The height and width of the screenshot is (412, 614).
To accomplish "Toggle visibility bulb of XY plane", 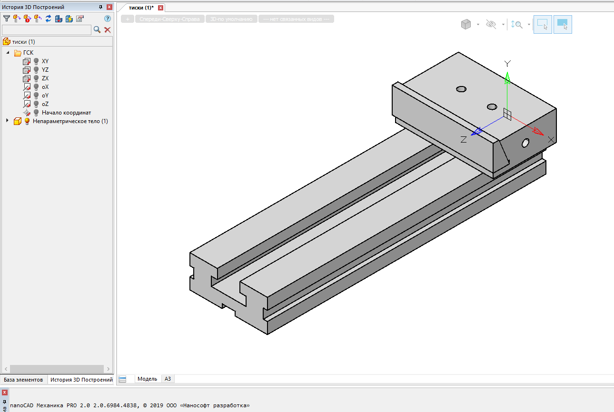I will click(36, 61).
